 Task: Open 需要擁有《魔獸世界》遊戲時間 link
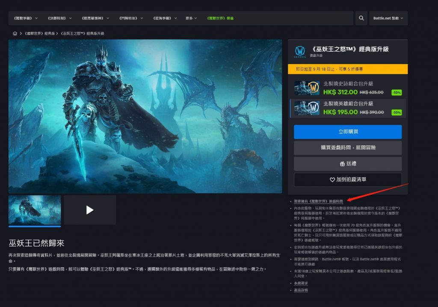(318, 201)
